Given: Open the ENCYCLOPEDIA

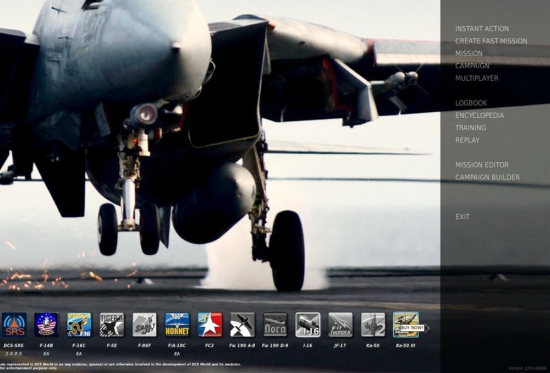Looking at the screenshot, I should [480, 116].
